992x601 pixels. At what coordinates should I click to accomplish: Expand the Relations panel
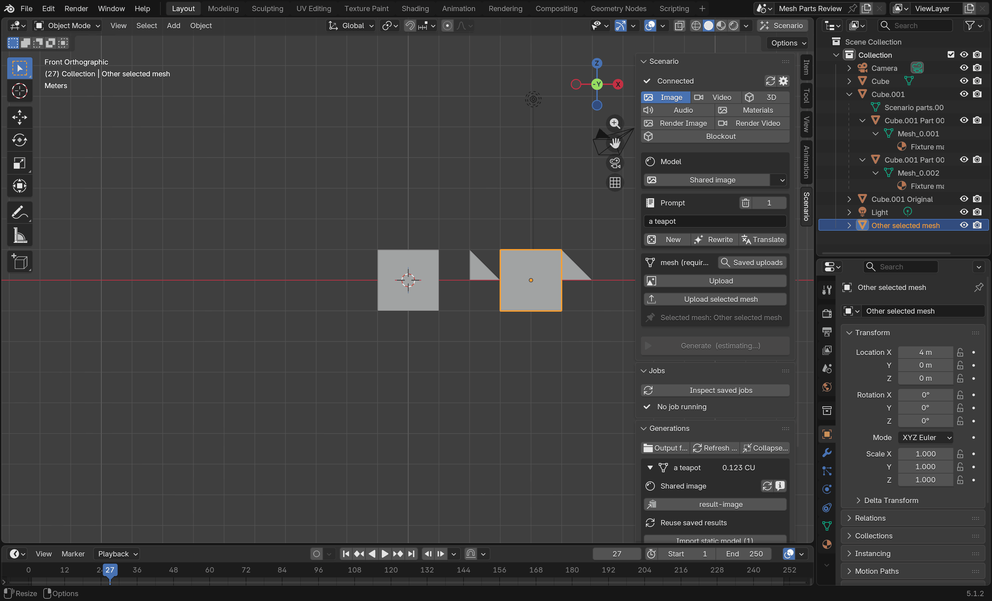tap(912, 518)
